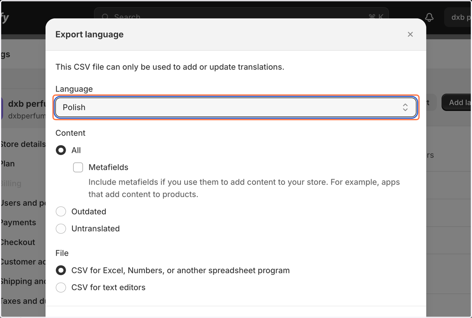This screenshot has width=472, height=318.
Task: Tick the Metafields checkbox
Action: point(78,168)
